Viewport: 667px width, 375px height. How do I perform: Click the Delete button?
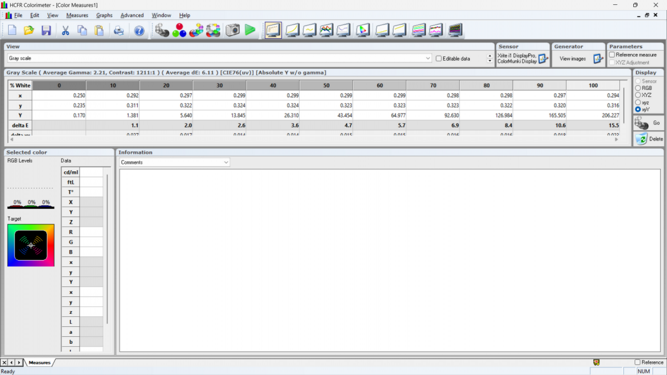click(649, 139)
